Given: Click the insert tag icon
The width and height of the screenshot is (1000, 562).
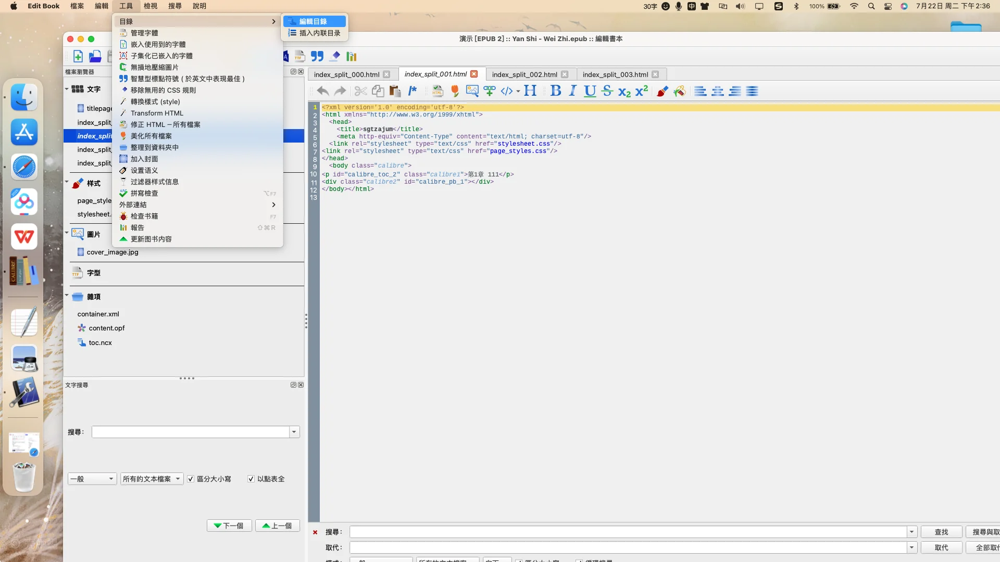Looking at the screenshot, I should [506, 91].
